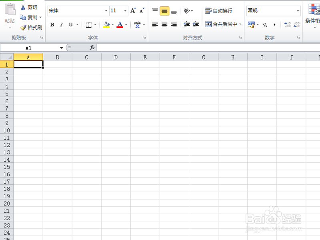Open the font name box showing 宋体
The height and width of the screenshot is (240, 320).
tap(78, 11)
